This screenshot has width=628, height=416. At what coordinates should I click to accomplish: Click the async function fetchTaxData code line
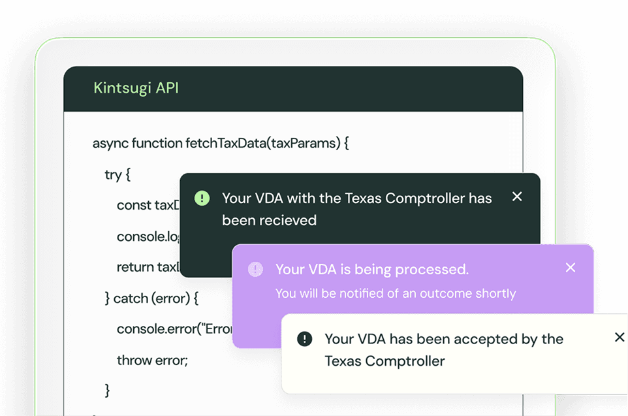pos(221,143)
